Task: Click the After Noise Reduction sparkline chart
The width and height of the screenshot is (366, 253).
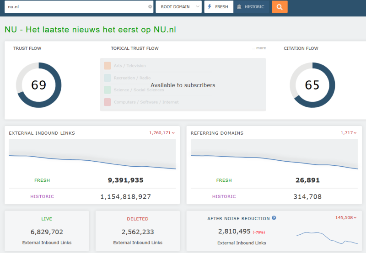Action: tap(327, 237)
